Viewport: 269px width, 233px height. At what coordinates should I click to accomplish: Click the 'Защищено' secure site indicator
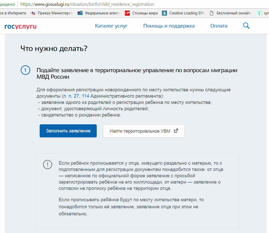tap(7, 4)
